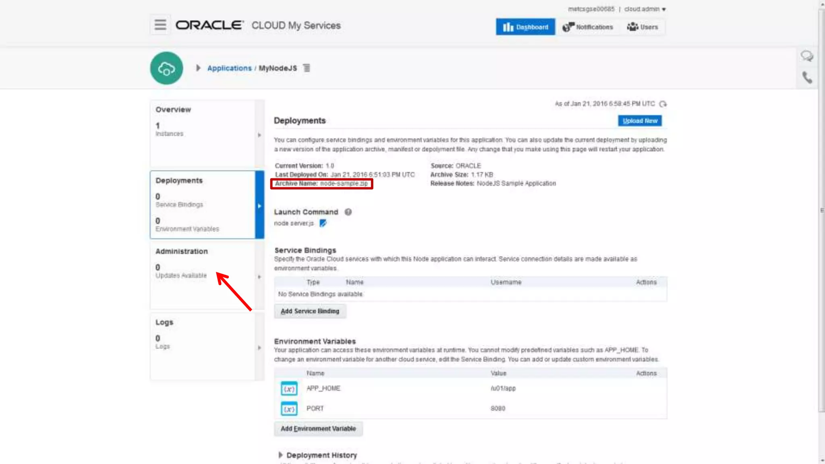The width and height of the screenshot is (825, 464).
Task: Expand the Overview tile arrow
Action: coord(259,135)
